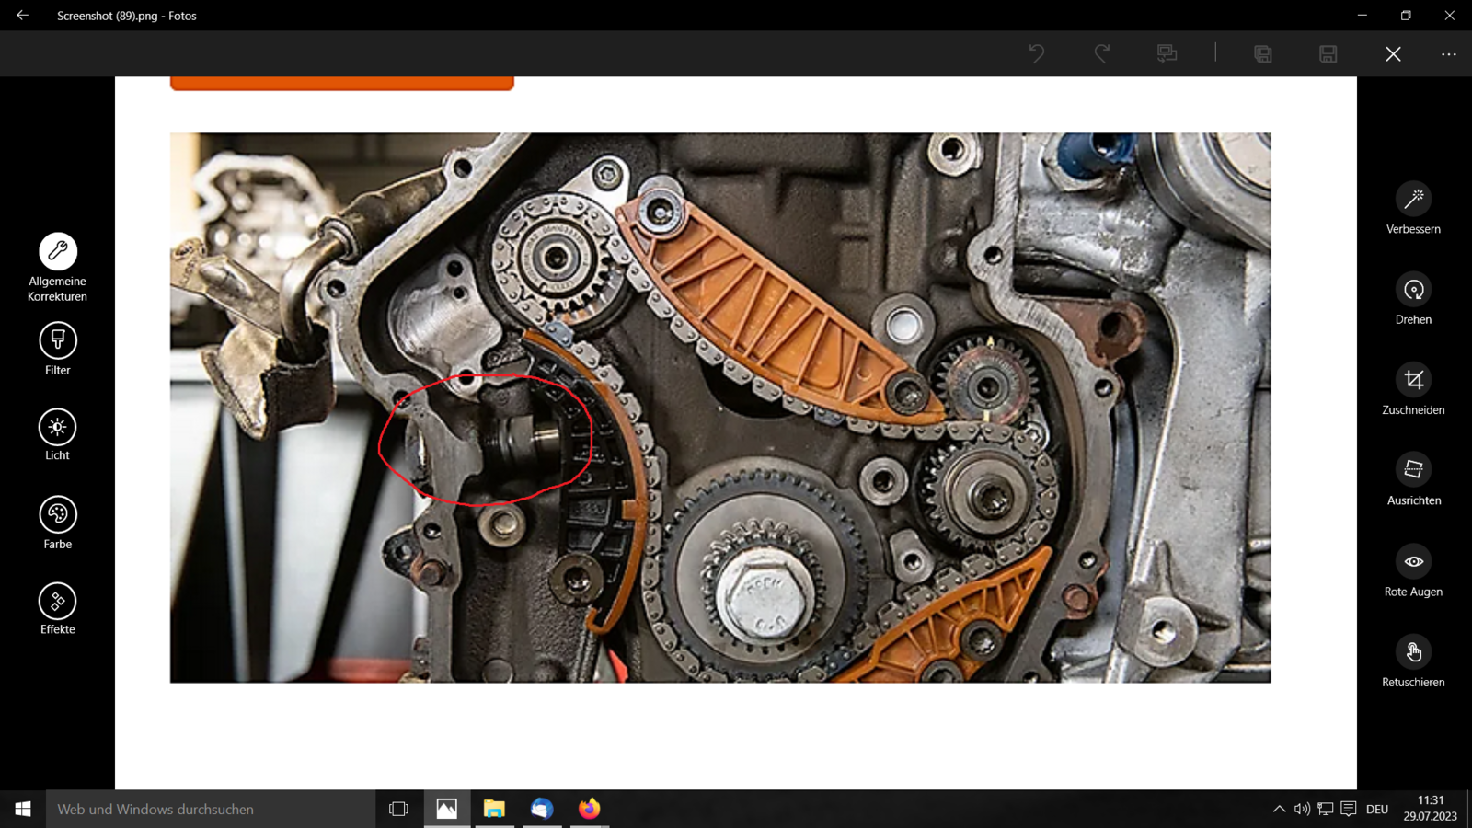Undo the last edit
This screenshot has height=828, width=1472.
(1037, 53)
